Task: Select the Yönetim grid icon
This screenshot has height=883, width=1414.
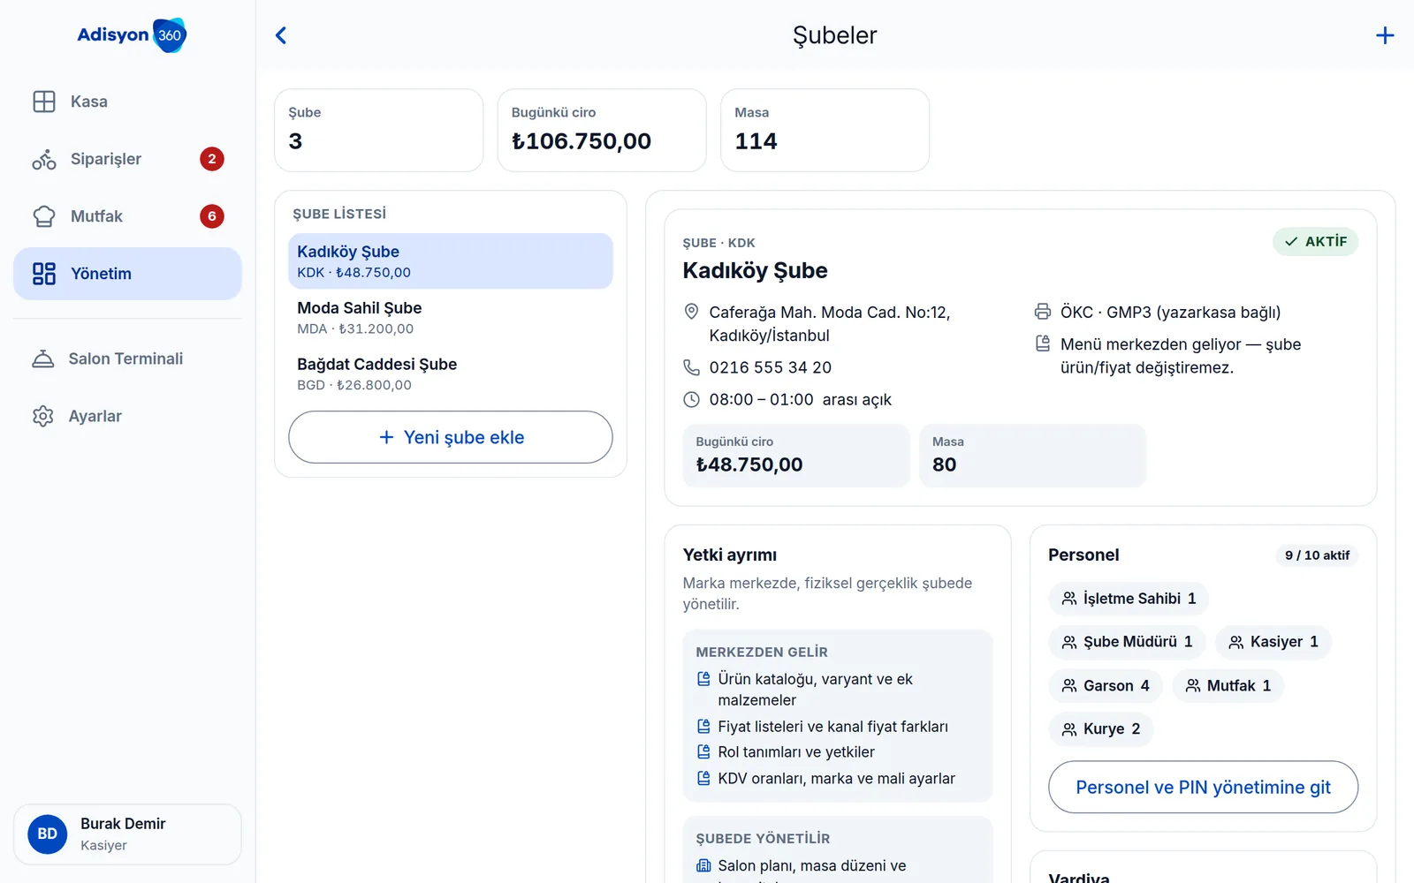Action: (44, 274)
